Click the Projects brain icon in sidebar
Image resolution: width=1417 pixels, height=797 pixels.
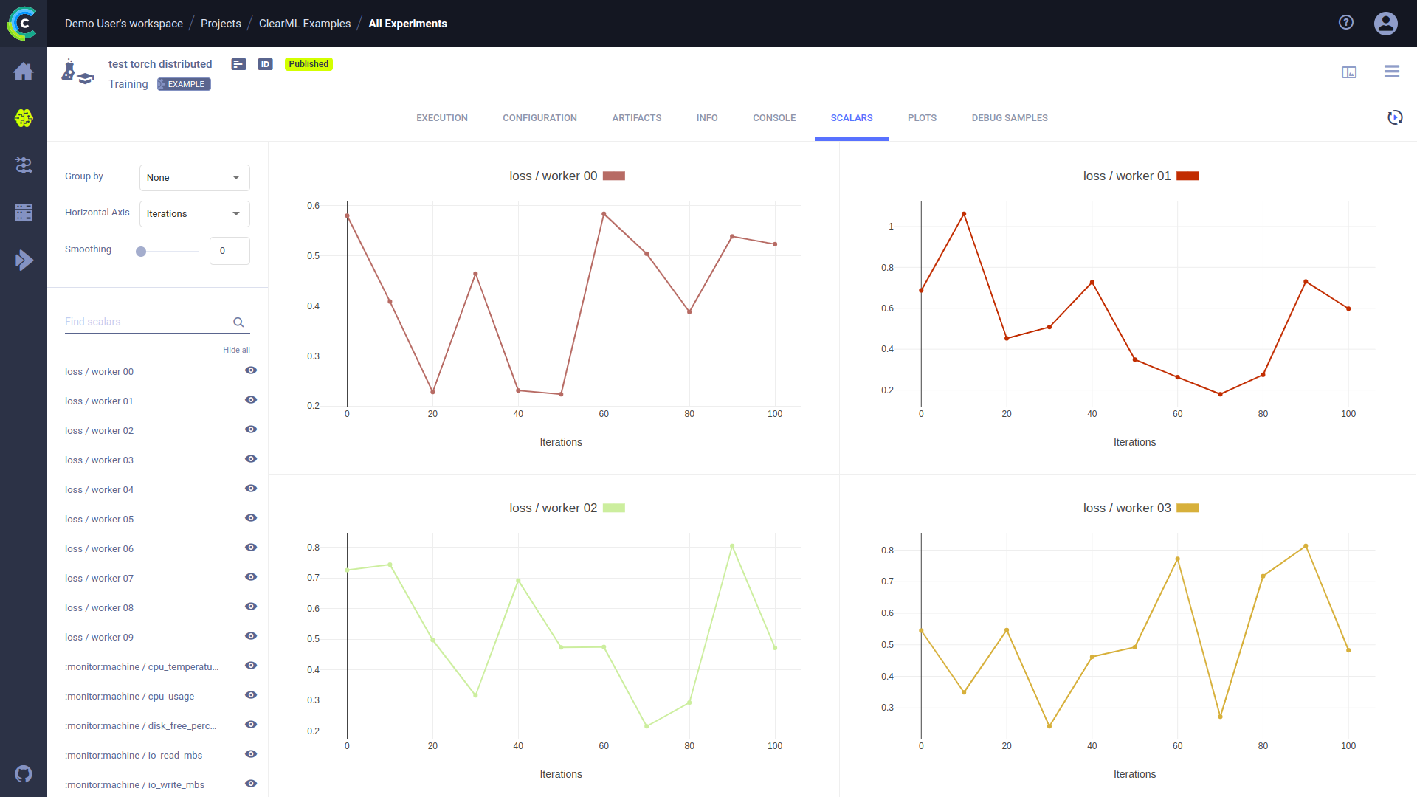click(24, 118)
